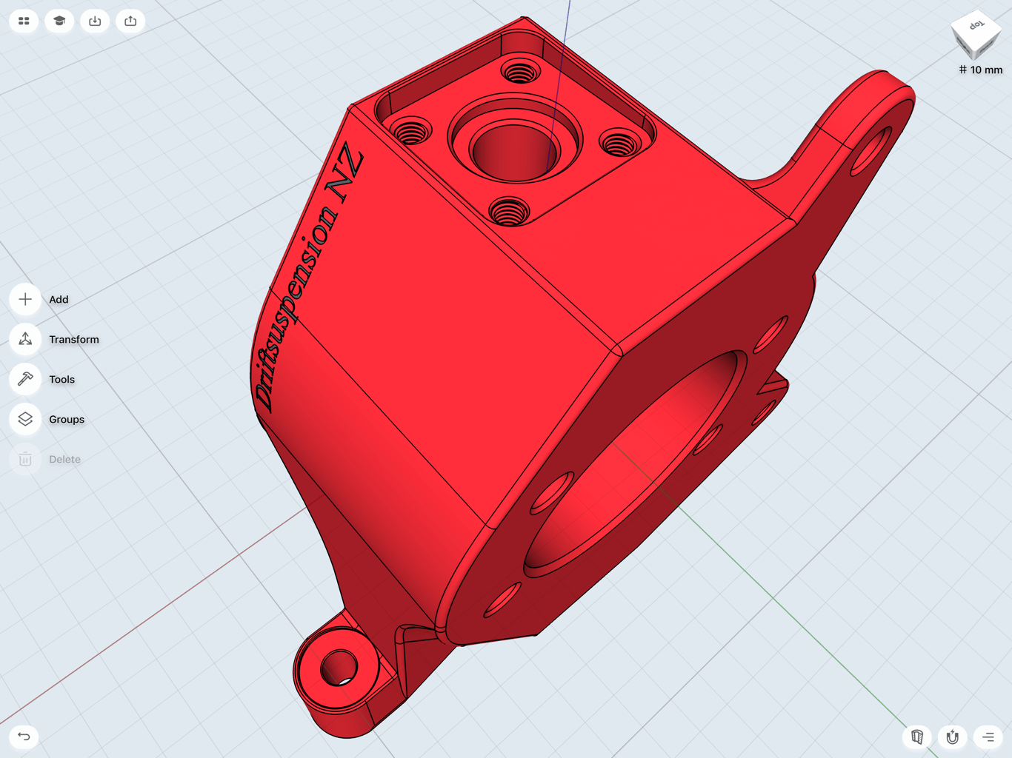This screenshot has width=1012, height=758.
Task: Click the Delete label
Action: 64,459
